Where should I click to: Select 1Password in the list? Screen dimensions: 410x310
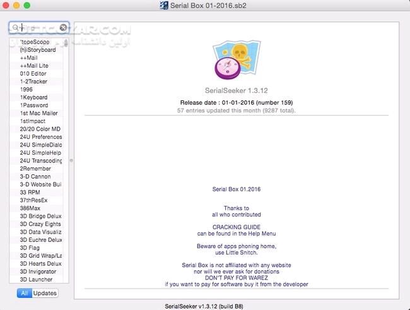(33, 105)
